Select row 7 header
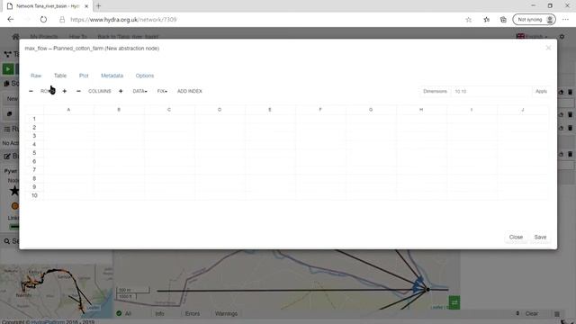Viewport: 576px width, 324px height. pyautogui.click(x=34, y=170)
